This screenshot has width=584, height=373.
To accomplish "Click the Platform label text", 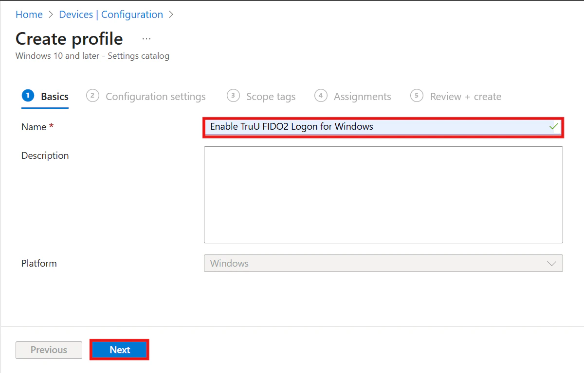I will [x=39, y=263].
